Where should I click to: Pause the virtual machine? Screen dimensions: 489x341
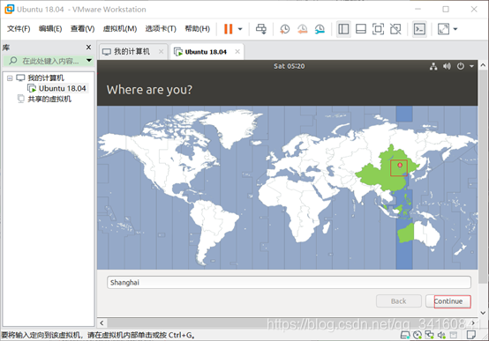point(229,29)
